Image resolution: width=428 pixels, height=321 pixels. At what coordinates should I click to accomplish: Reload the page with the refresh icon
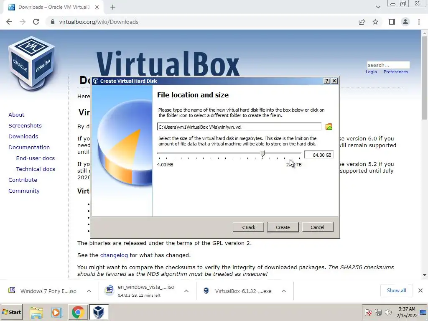[36, 22]
